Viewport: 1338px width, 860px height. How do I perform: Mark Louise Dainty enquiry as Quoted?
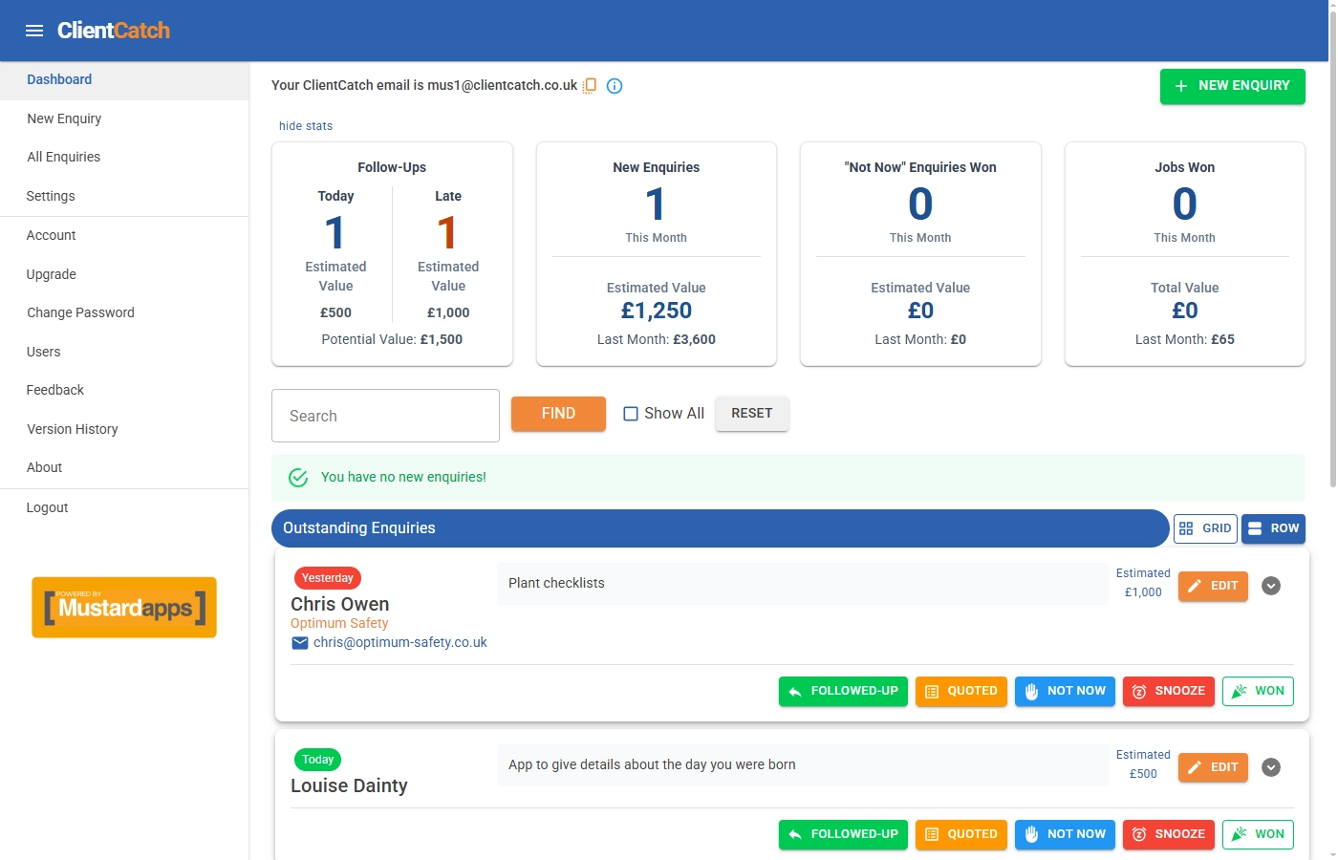[x=961, y=834]
